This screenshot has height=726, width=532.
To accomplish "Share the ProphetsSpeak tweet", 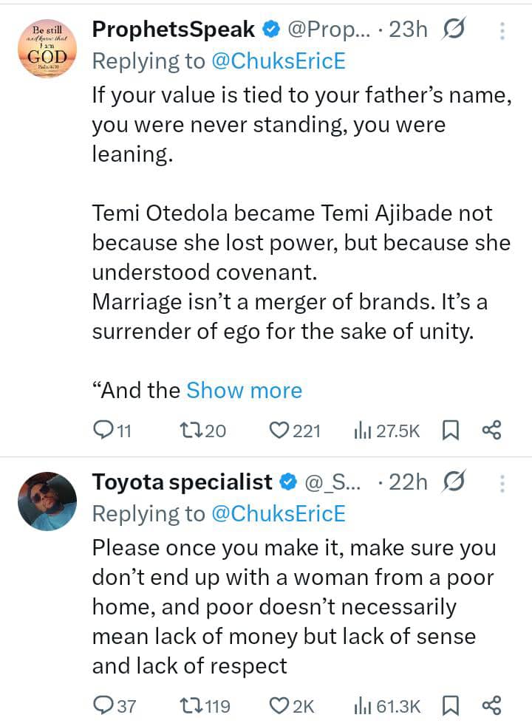I will [491, 430].
